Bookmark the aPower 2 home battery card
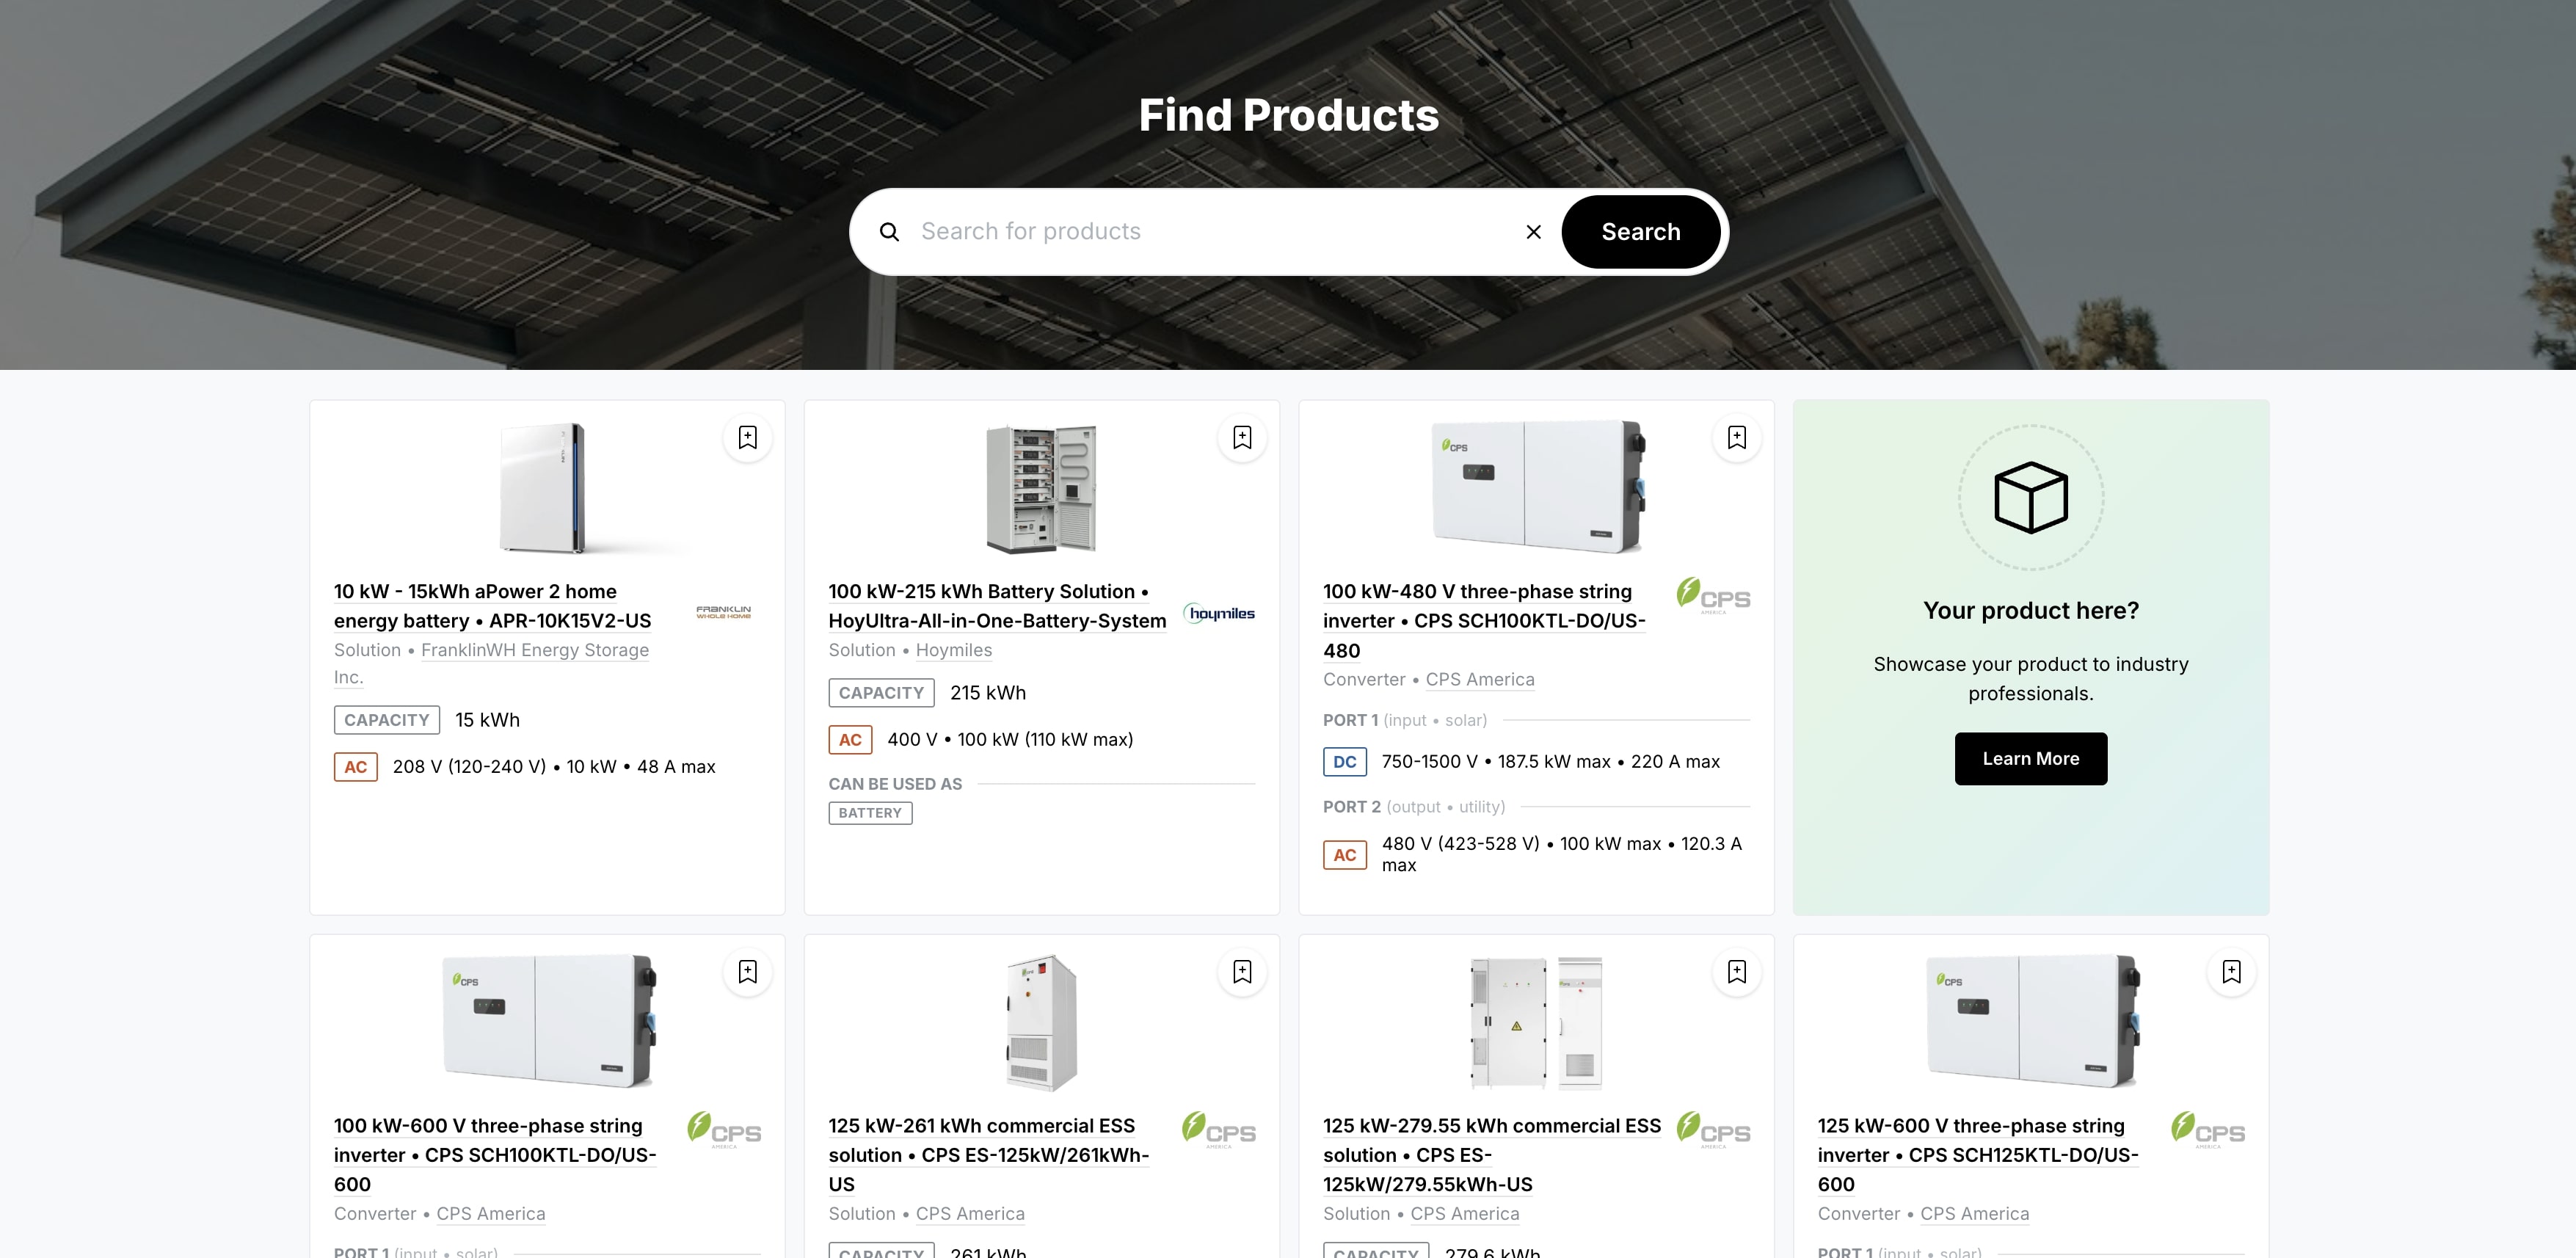 747,438
